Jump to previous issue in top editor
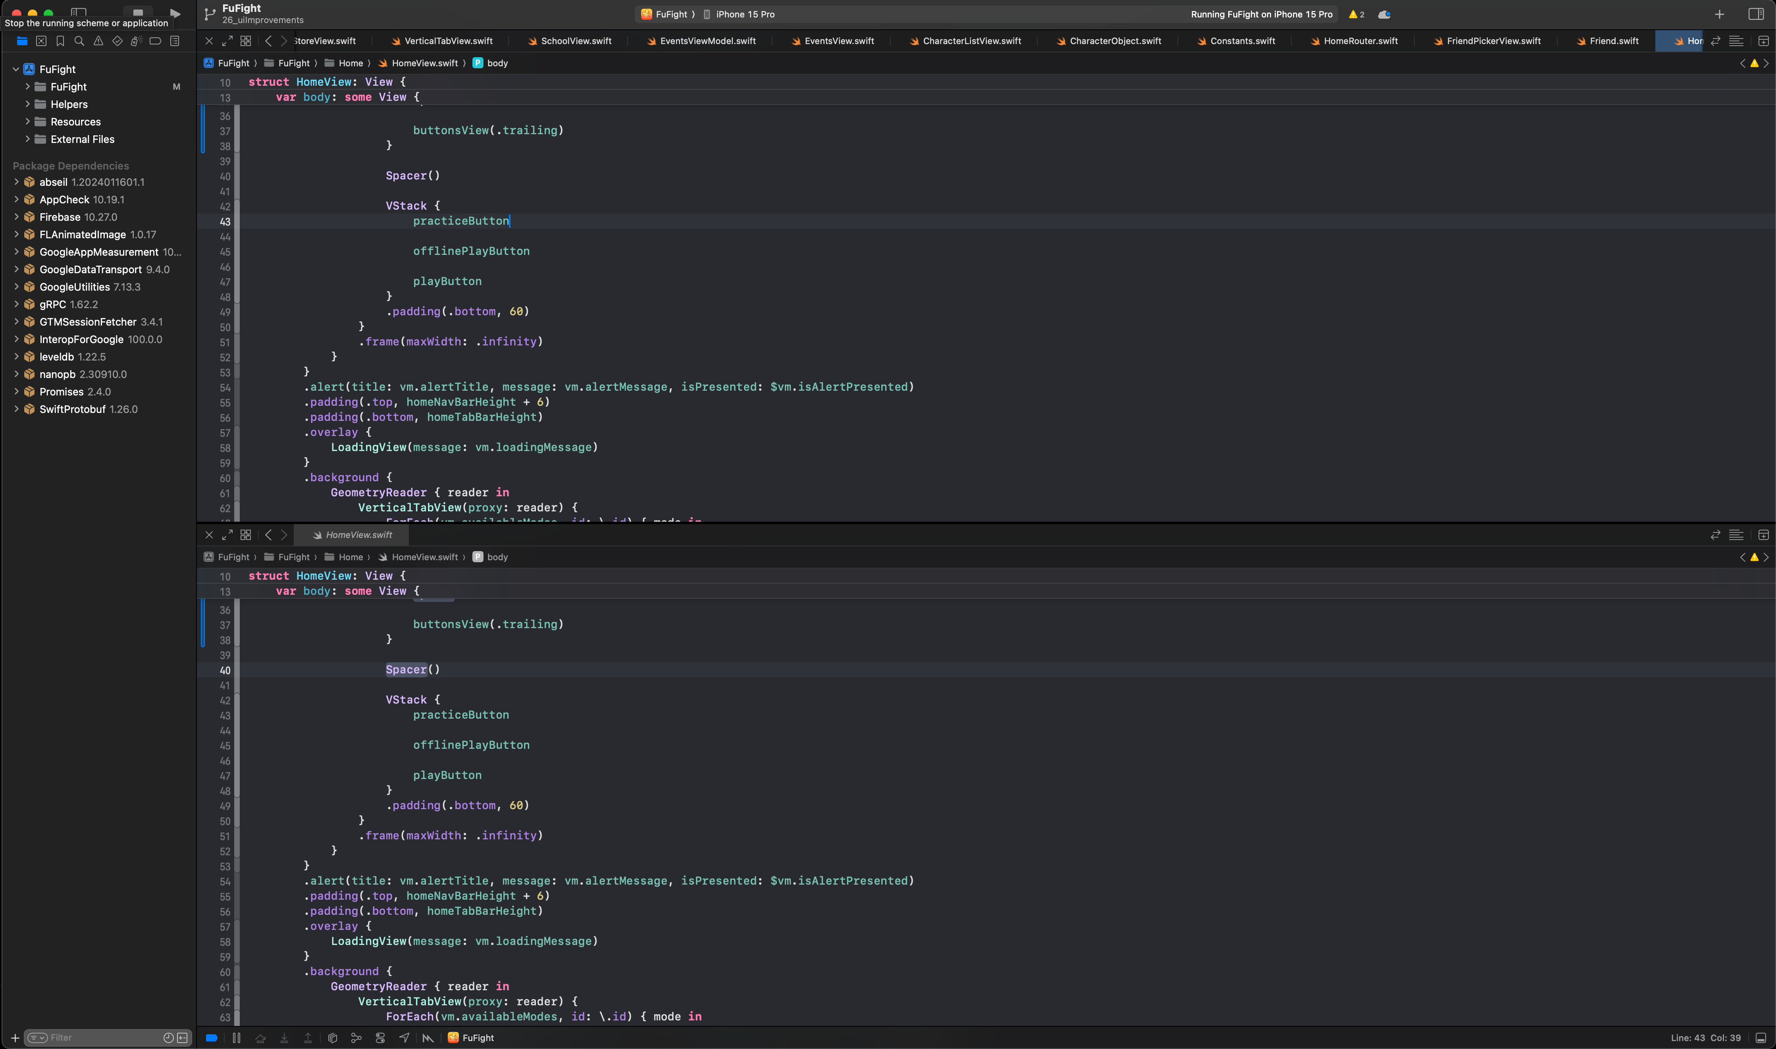Screen dimensions: 1776x1049 pos(1742,64)
